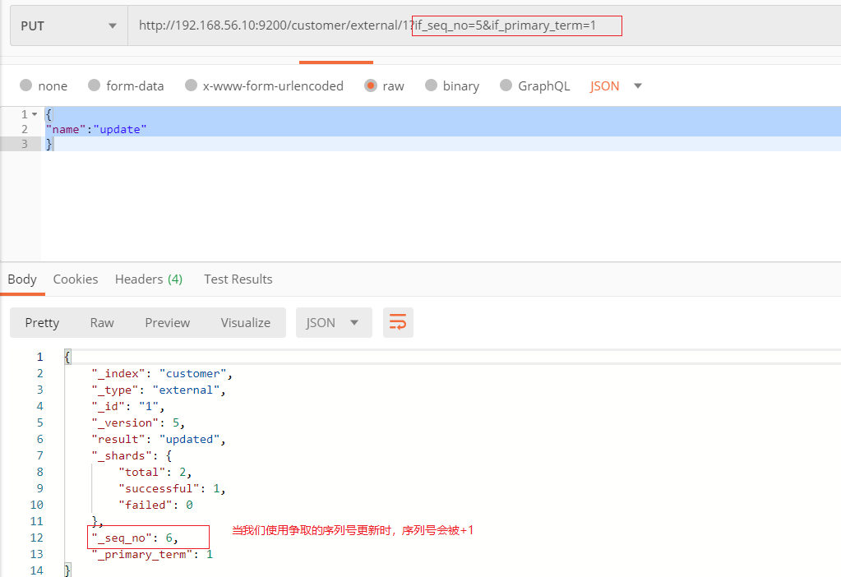Choose the Raw response view
841x577 pixels.
coord(102,323)
